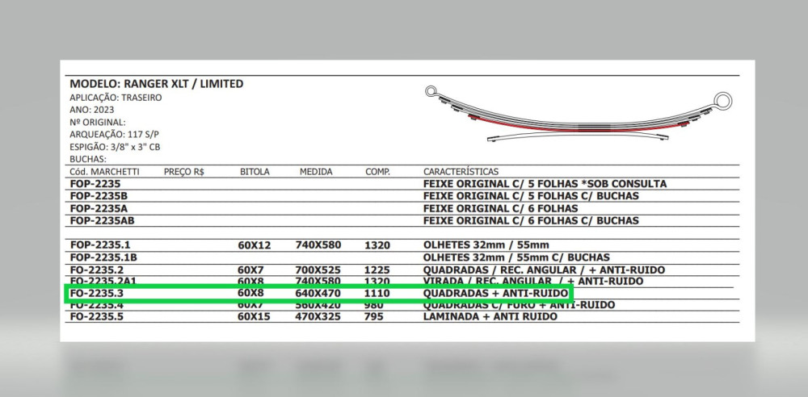808x397 pixels.
Task: Click the 700X525 medida value
Action: pyautogui.click(x=318, y=270)
